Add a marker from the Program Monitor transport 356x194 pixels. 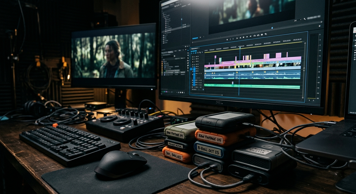(x=227, y=39)
